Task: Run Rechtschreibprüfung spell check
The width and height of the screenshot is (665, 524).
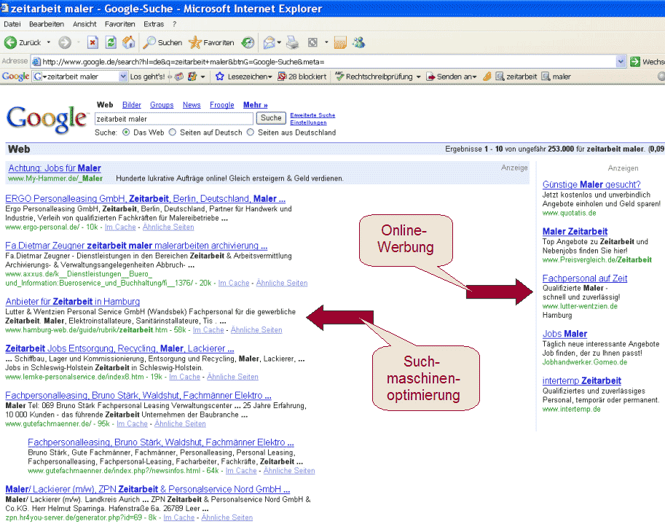Action: (374, 77)
